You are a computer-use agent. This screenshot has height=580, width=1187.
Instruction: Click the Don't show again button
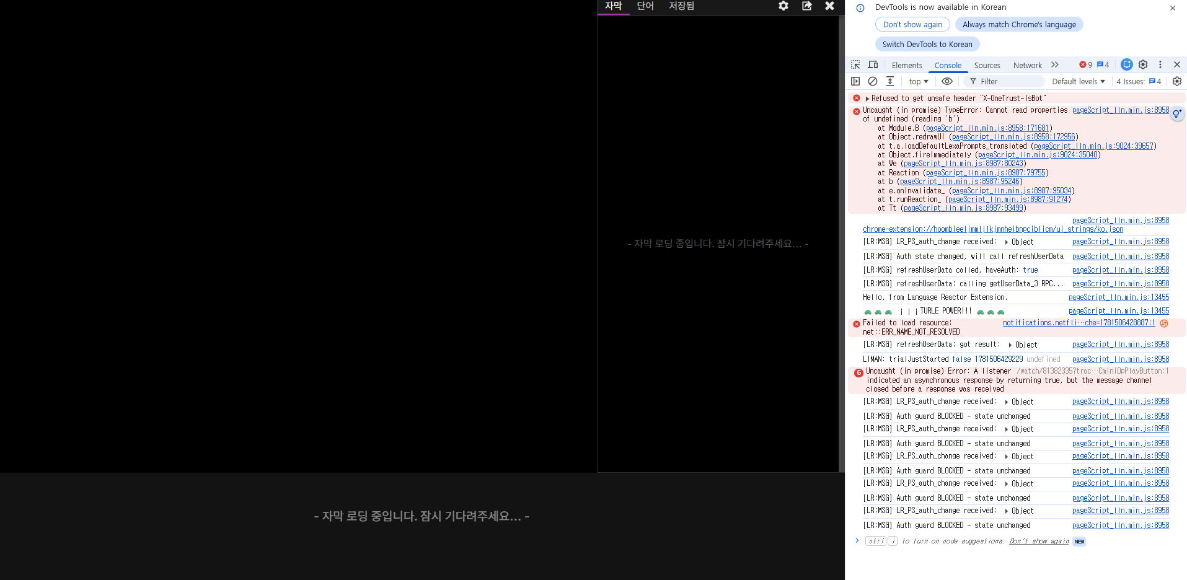point(912,24)
